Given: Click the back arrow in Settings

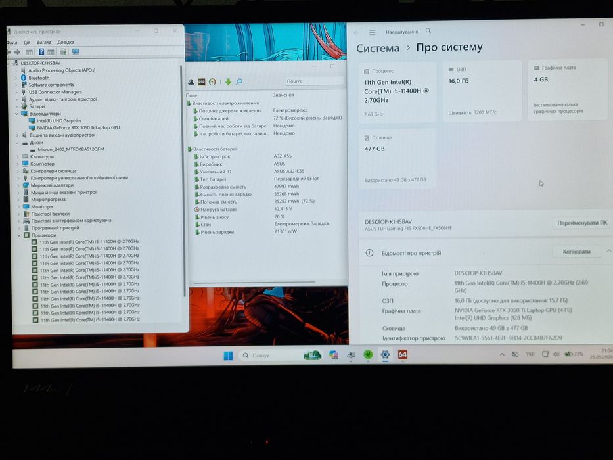Looking at the screenshot, I should coord(355,32).
